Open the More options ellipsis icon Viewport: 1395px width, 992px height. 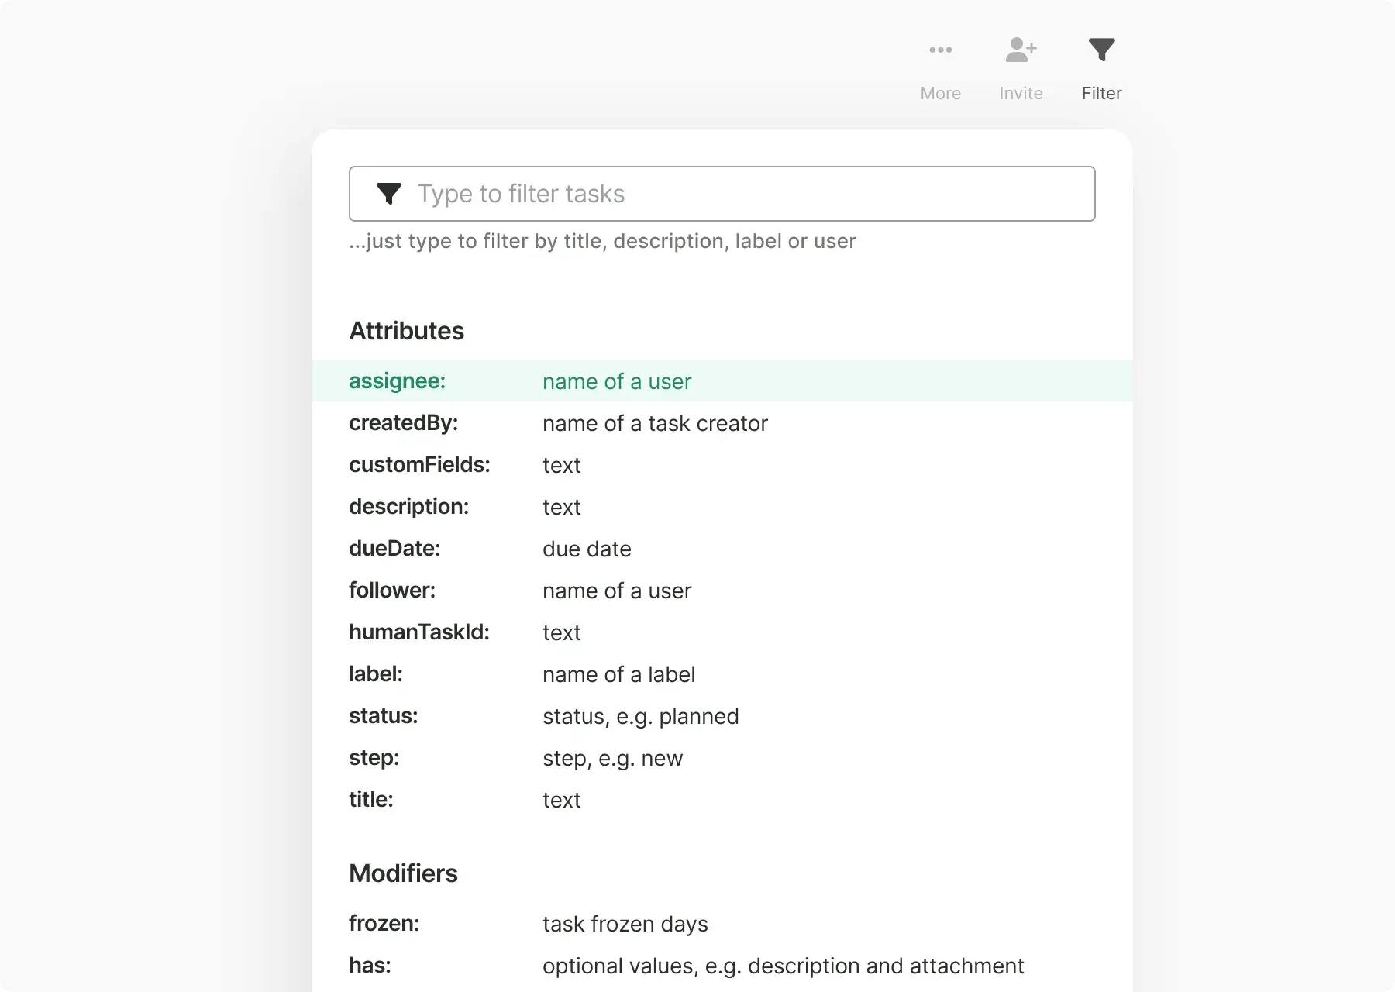point(940,50)
